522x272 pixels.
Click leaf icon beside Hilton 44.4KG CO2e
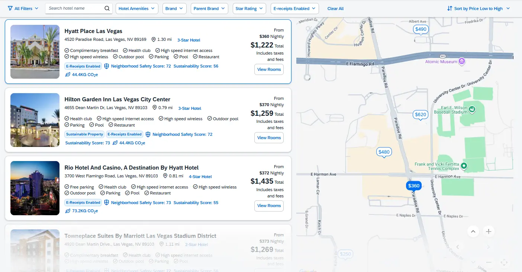pyautogui.click(x=115, y=143)
